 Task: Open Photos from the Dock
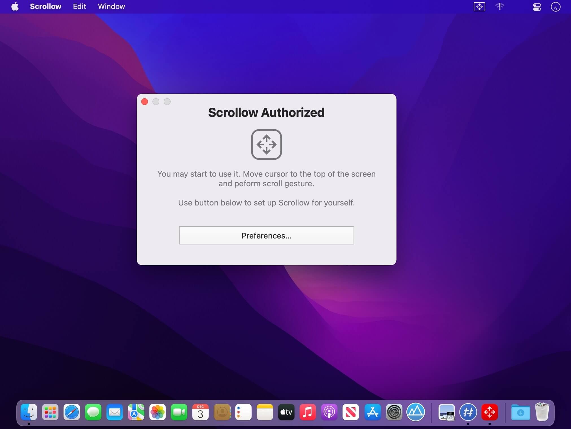(x=158, y=412)
